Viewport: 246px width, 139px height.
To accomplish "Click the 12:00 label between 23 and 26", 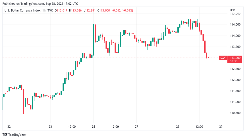I will point(72,127).
